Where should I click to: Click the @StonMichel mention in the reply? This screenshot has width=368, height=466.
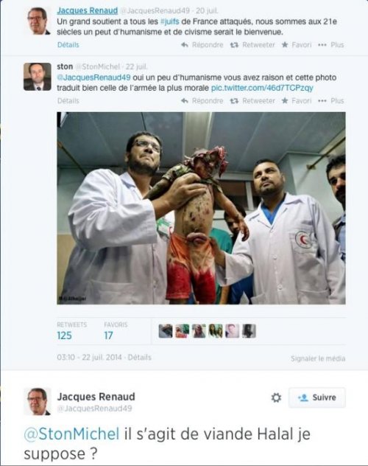point(71,434)
